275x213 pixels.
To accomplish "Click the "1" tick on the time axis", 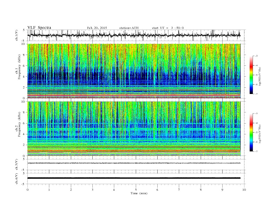I will pos(49,190).
